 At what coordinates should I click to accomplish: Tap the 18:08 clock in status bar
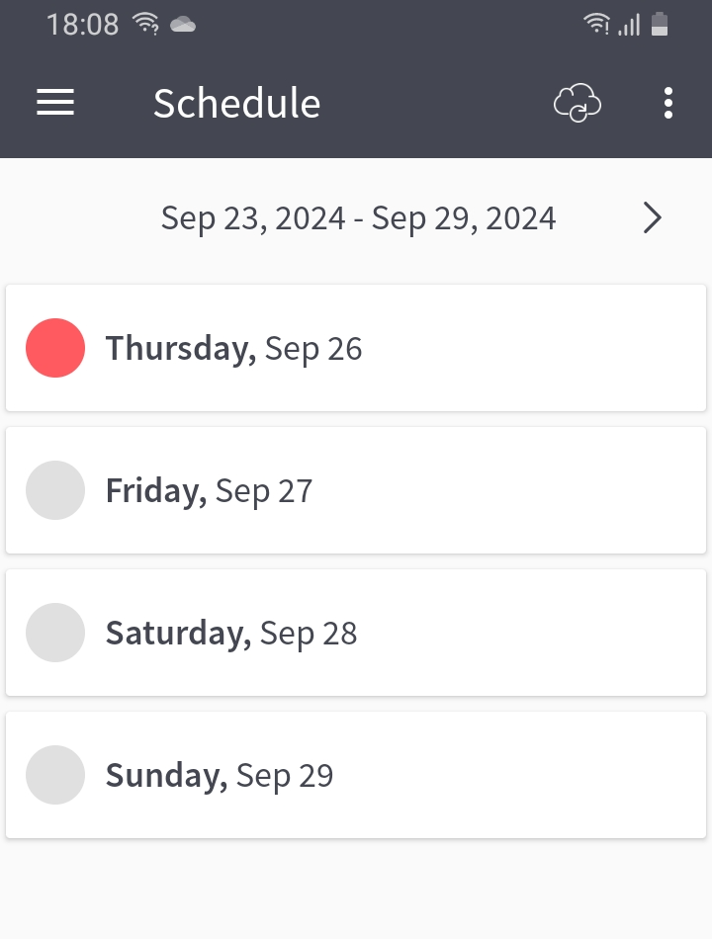tap(82, 25)
